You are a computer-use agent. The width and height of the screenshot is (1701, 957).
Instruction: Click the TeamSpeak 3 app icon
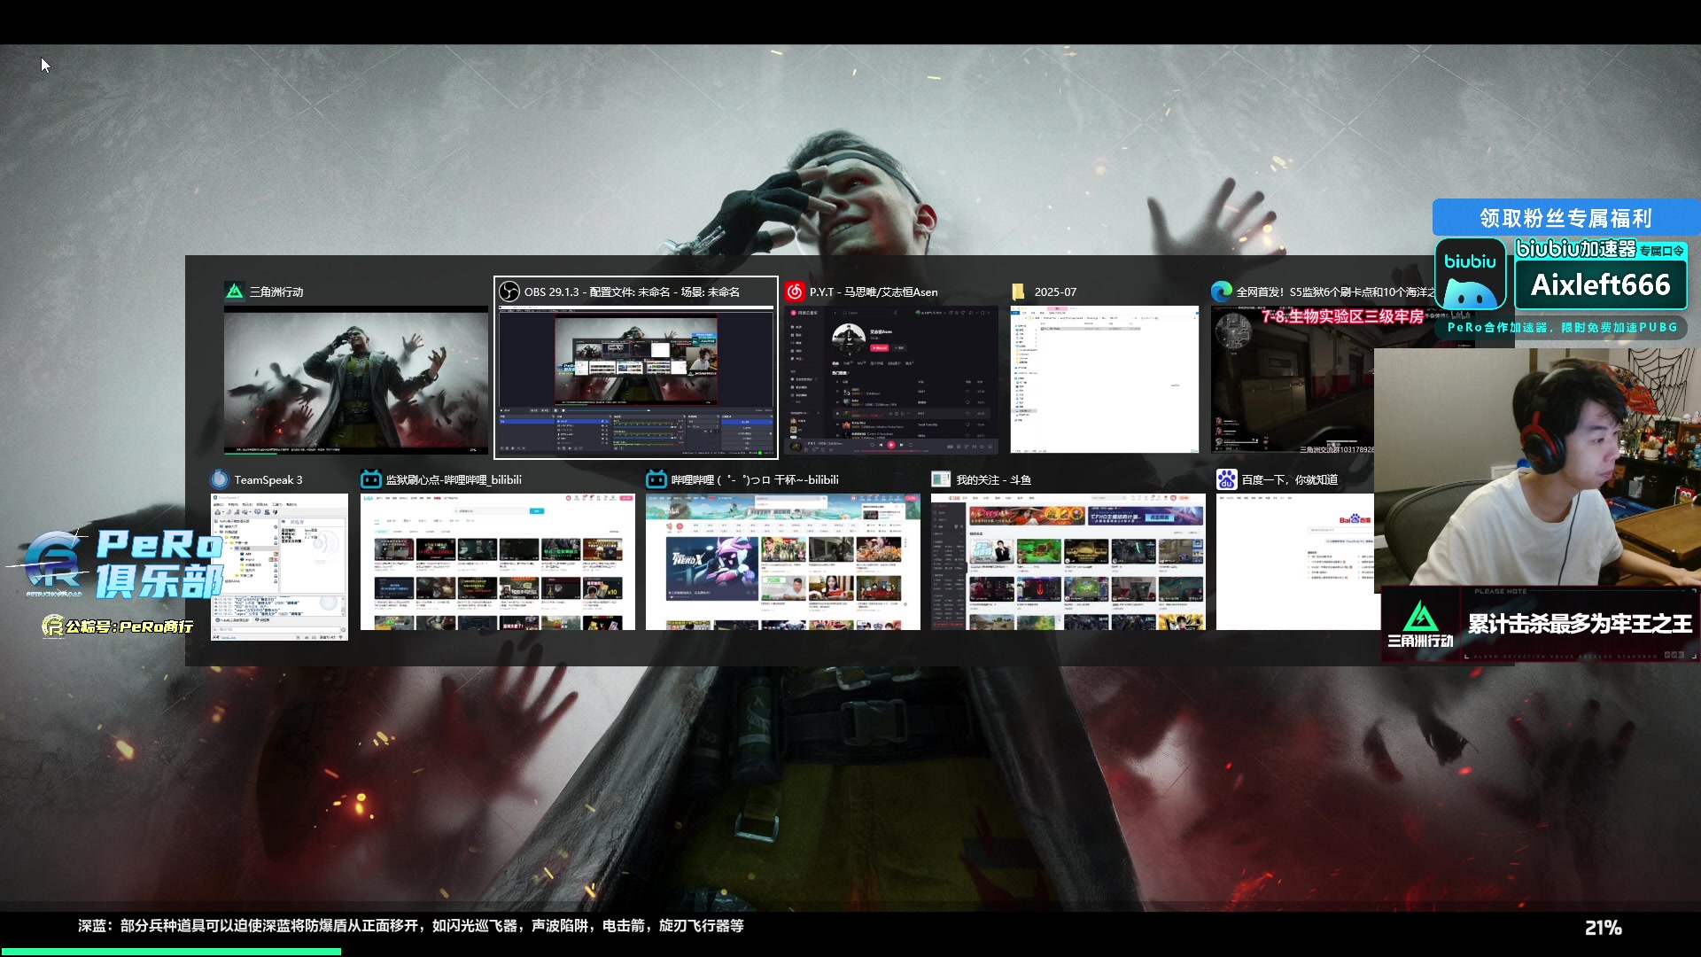(220, 479)
